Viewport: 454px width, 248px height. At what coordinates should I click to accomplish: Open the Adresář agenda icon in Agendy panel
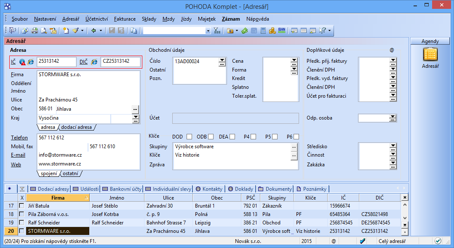tap(430, 55)
